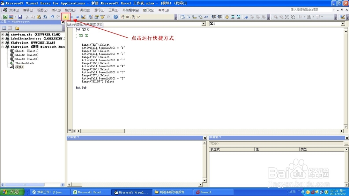Click the Insert UserForm toolbar icon
The width and height of the screenshot is (349, 196).
tap(11, 17)
